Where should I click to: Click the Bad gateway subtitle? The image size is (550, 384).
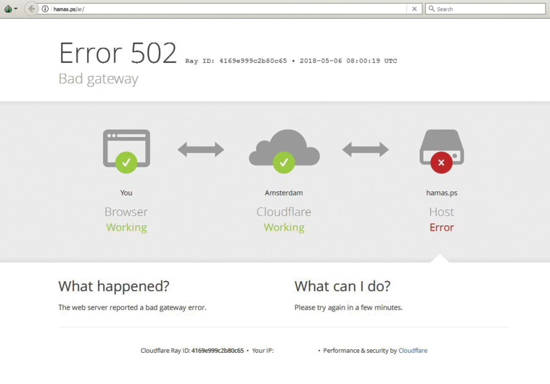98,79
